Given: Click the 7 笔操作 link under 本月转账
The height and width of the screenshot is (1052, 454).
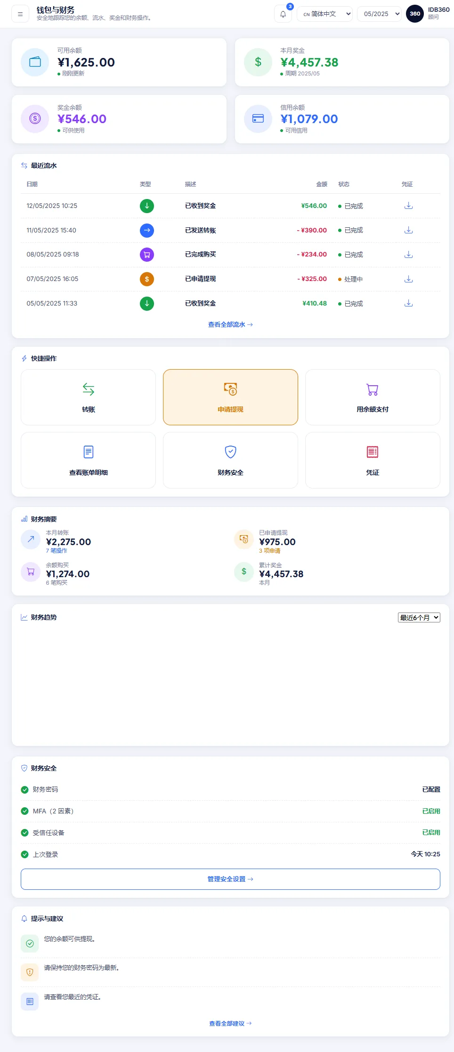Looking at the screenshot, I should [57, 550].
